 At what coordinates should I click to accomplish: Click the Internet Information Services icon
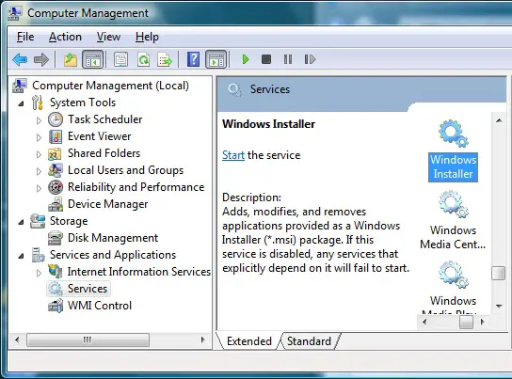tap(56, 272)
